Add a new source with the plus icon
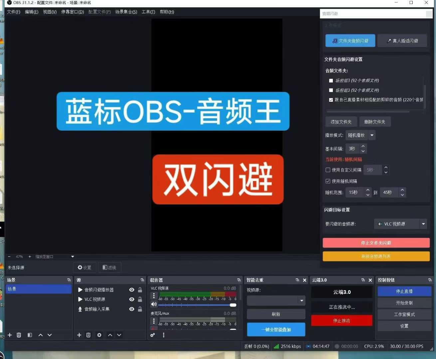 tap(79, 335)
